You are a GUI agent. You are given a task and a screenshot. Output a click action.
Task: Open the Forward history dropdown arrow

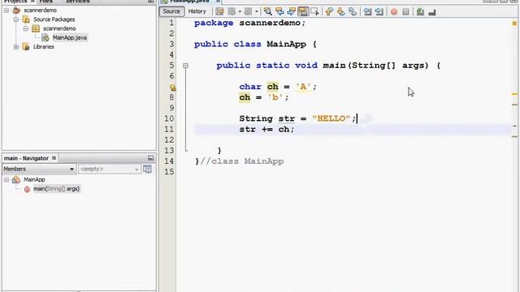pyautogui.click(x=257, y=11)
